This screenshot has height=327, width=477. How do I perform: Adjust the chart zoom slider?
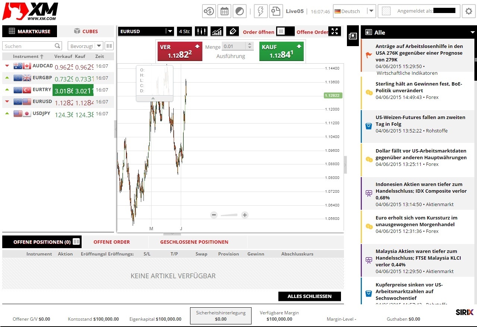[229, 215]
